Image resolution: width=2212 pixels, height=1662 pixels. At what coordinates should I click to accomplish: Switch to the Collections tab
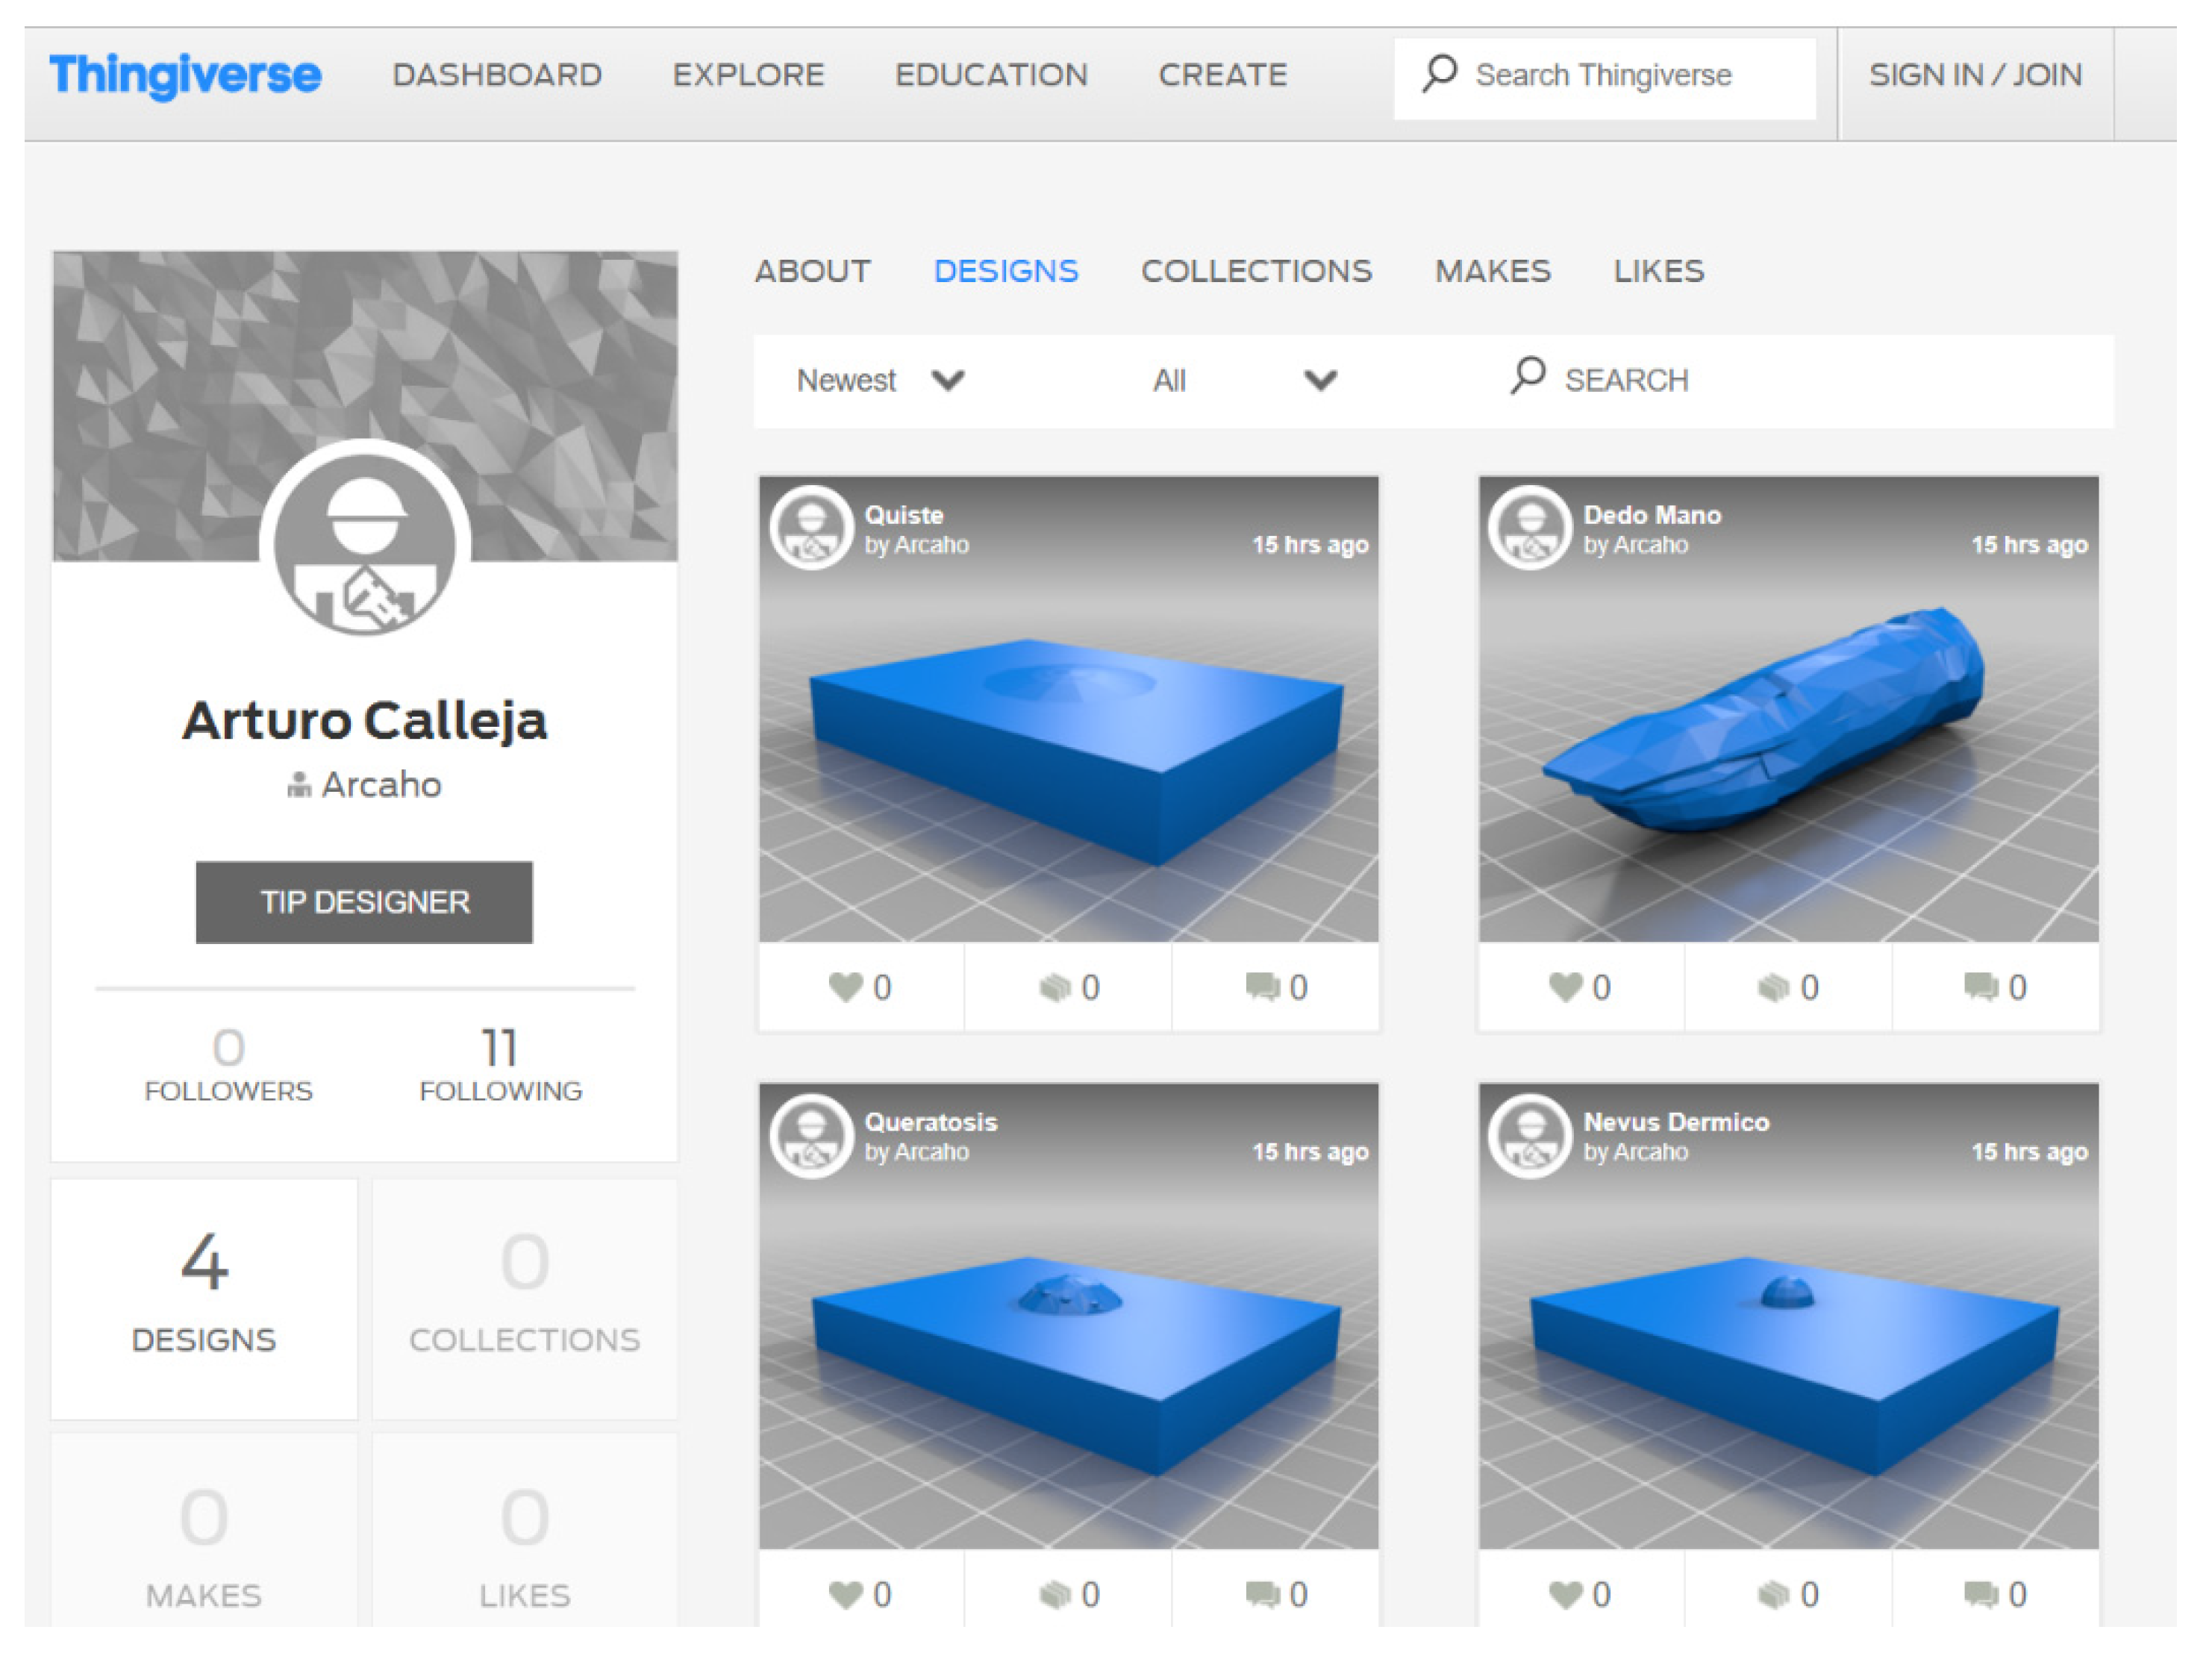(x=1256, y=271)
